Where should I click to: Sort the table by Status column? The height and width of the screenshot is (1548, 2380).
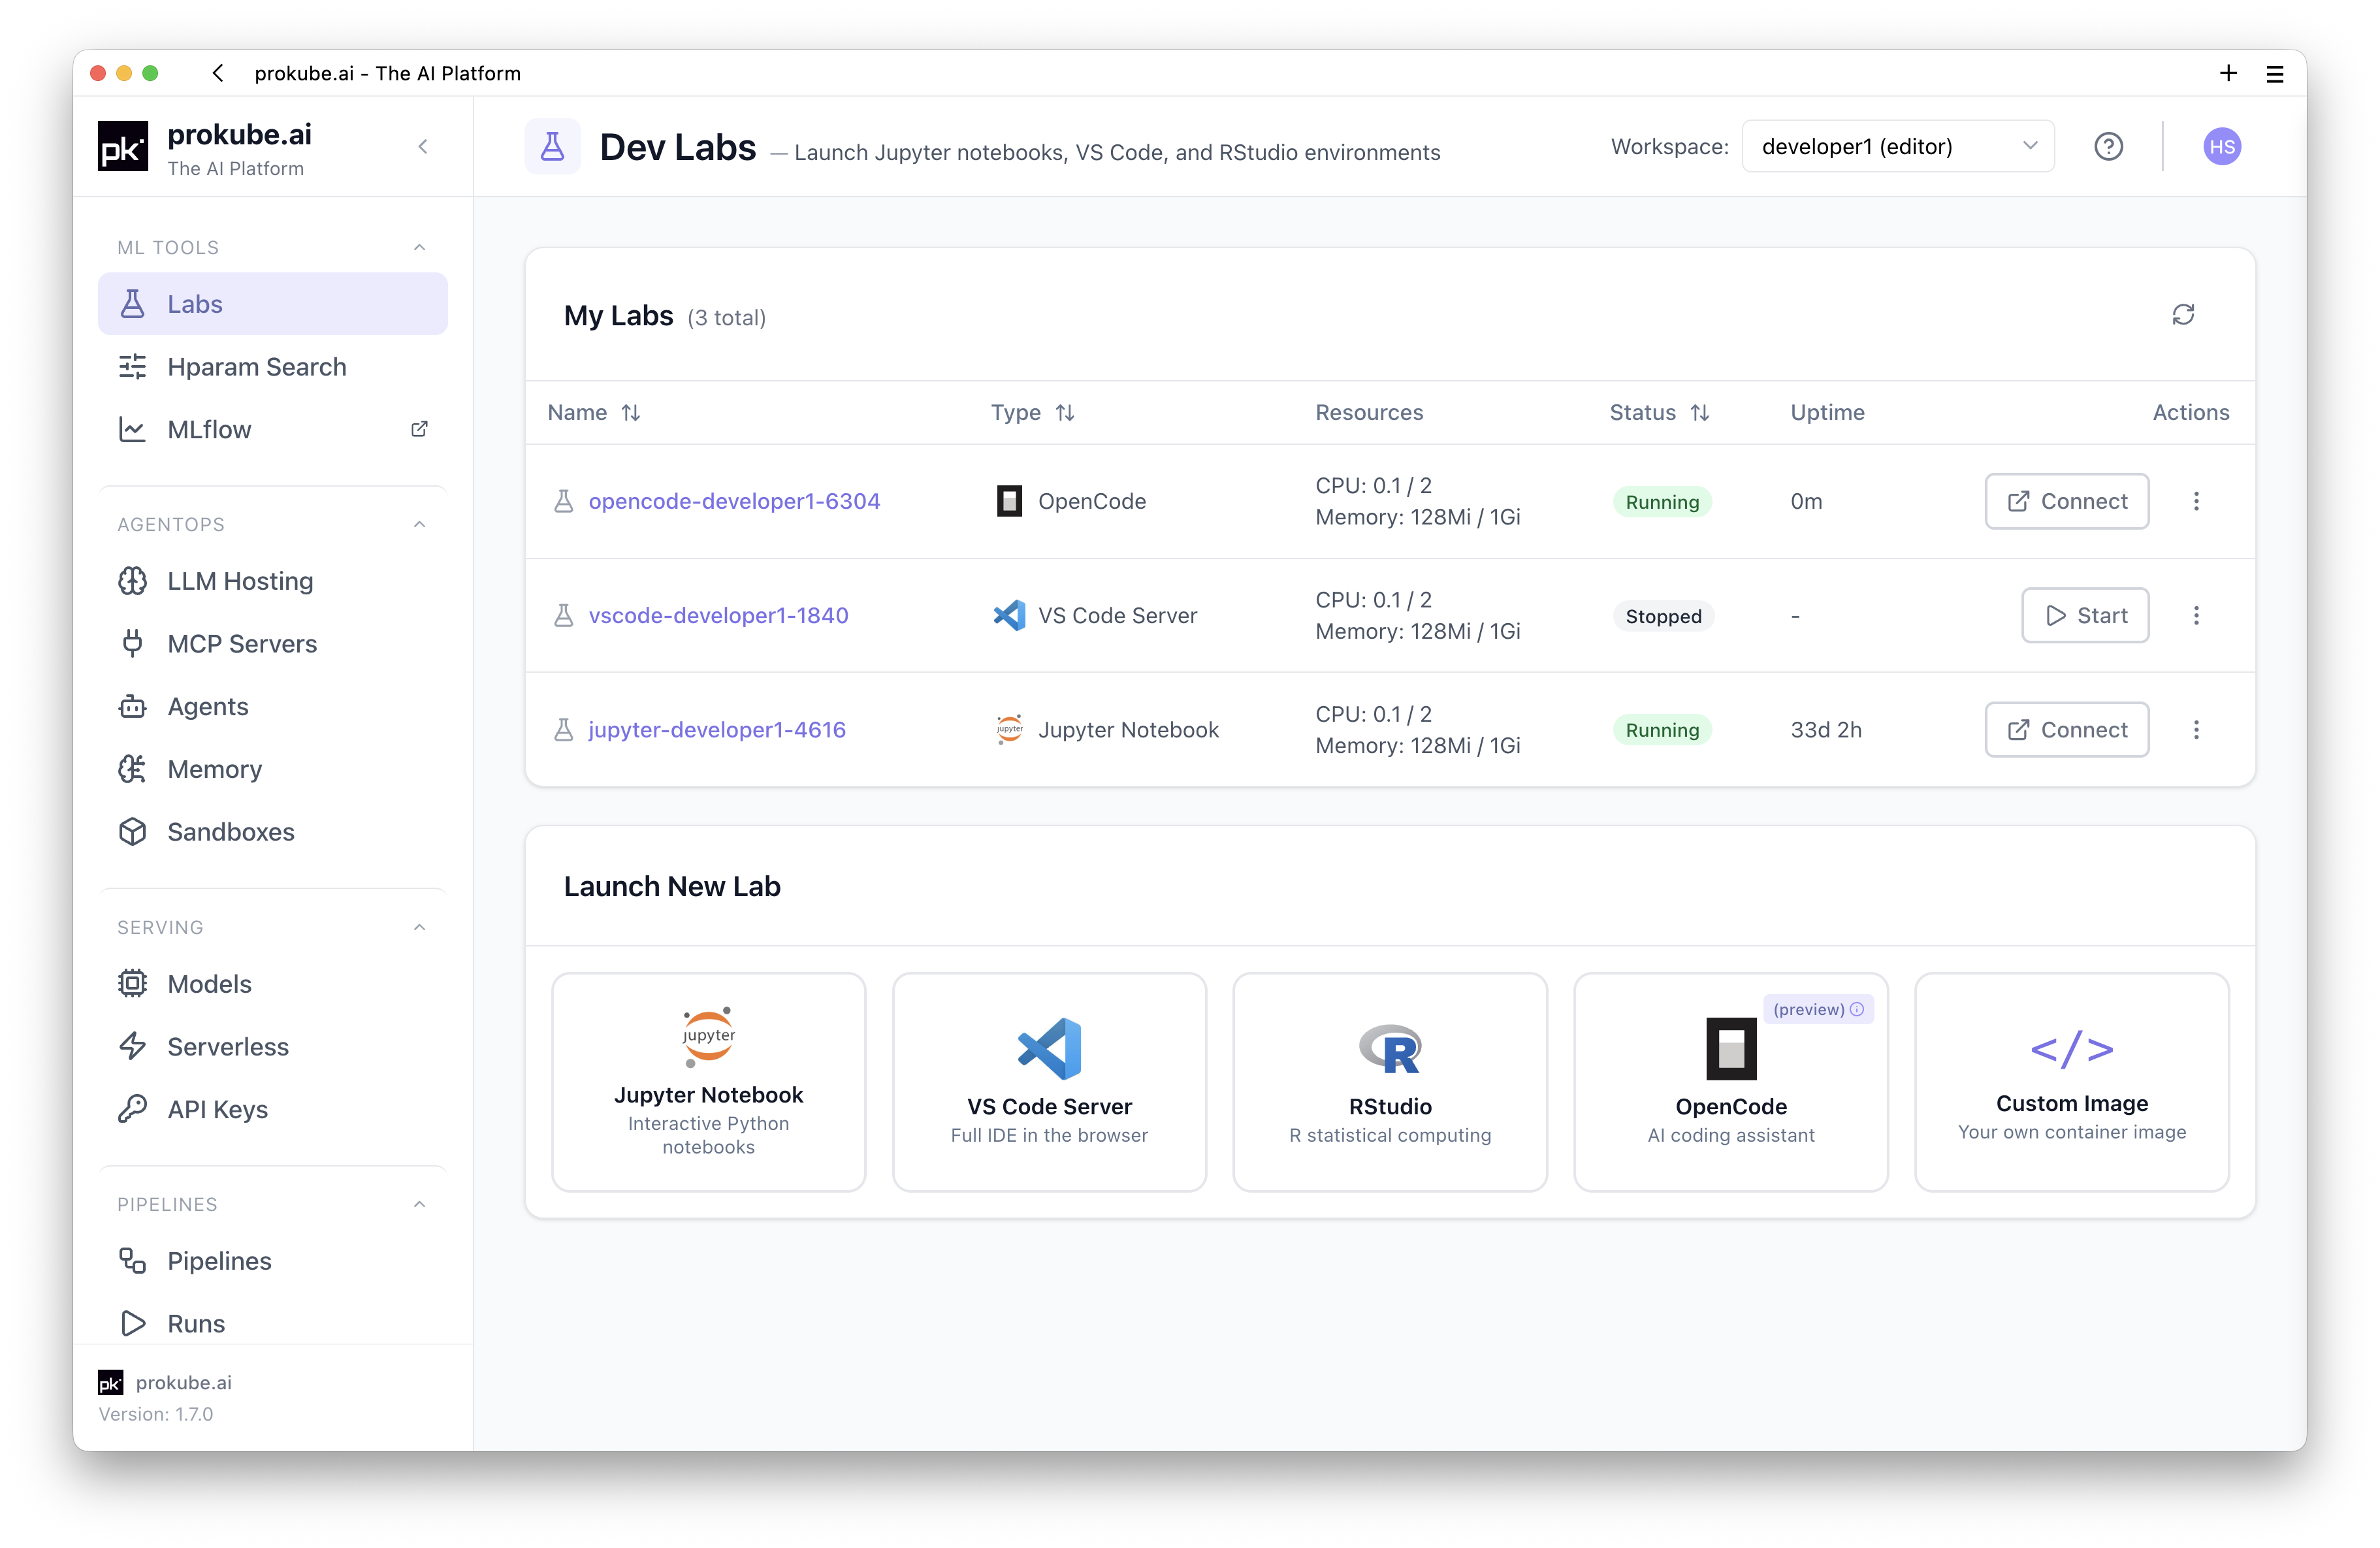tap(1660, 412)
